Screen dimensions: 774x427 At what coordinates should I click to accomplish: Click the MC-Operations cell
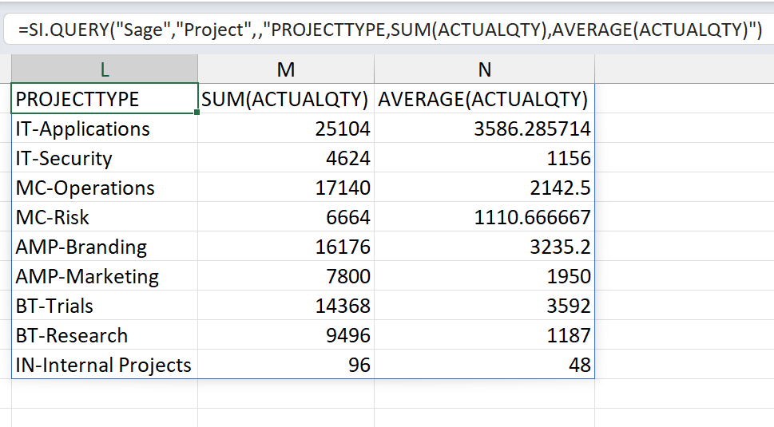(x=105, y=188)
